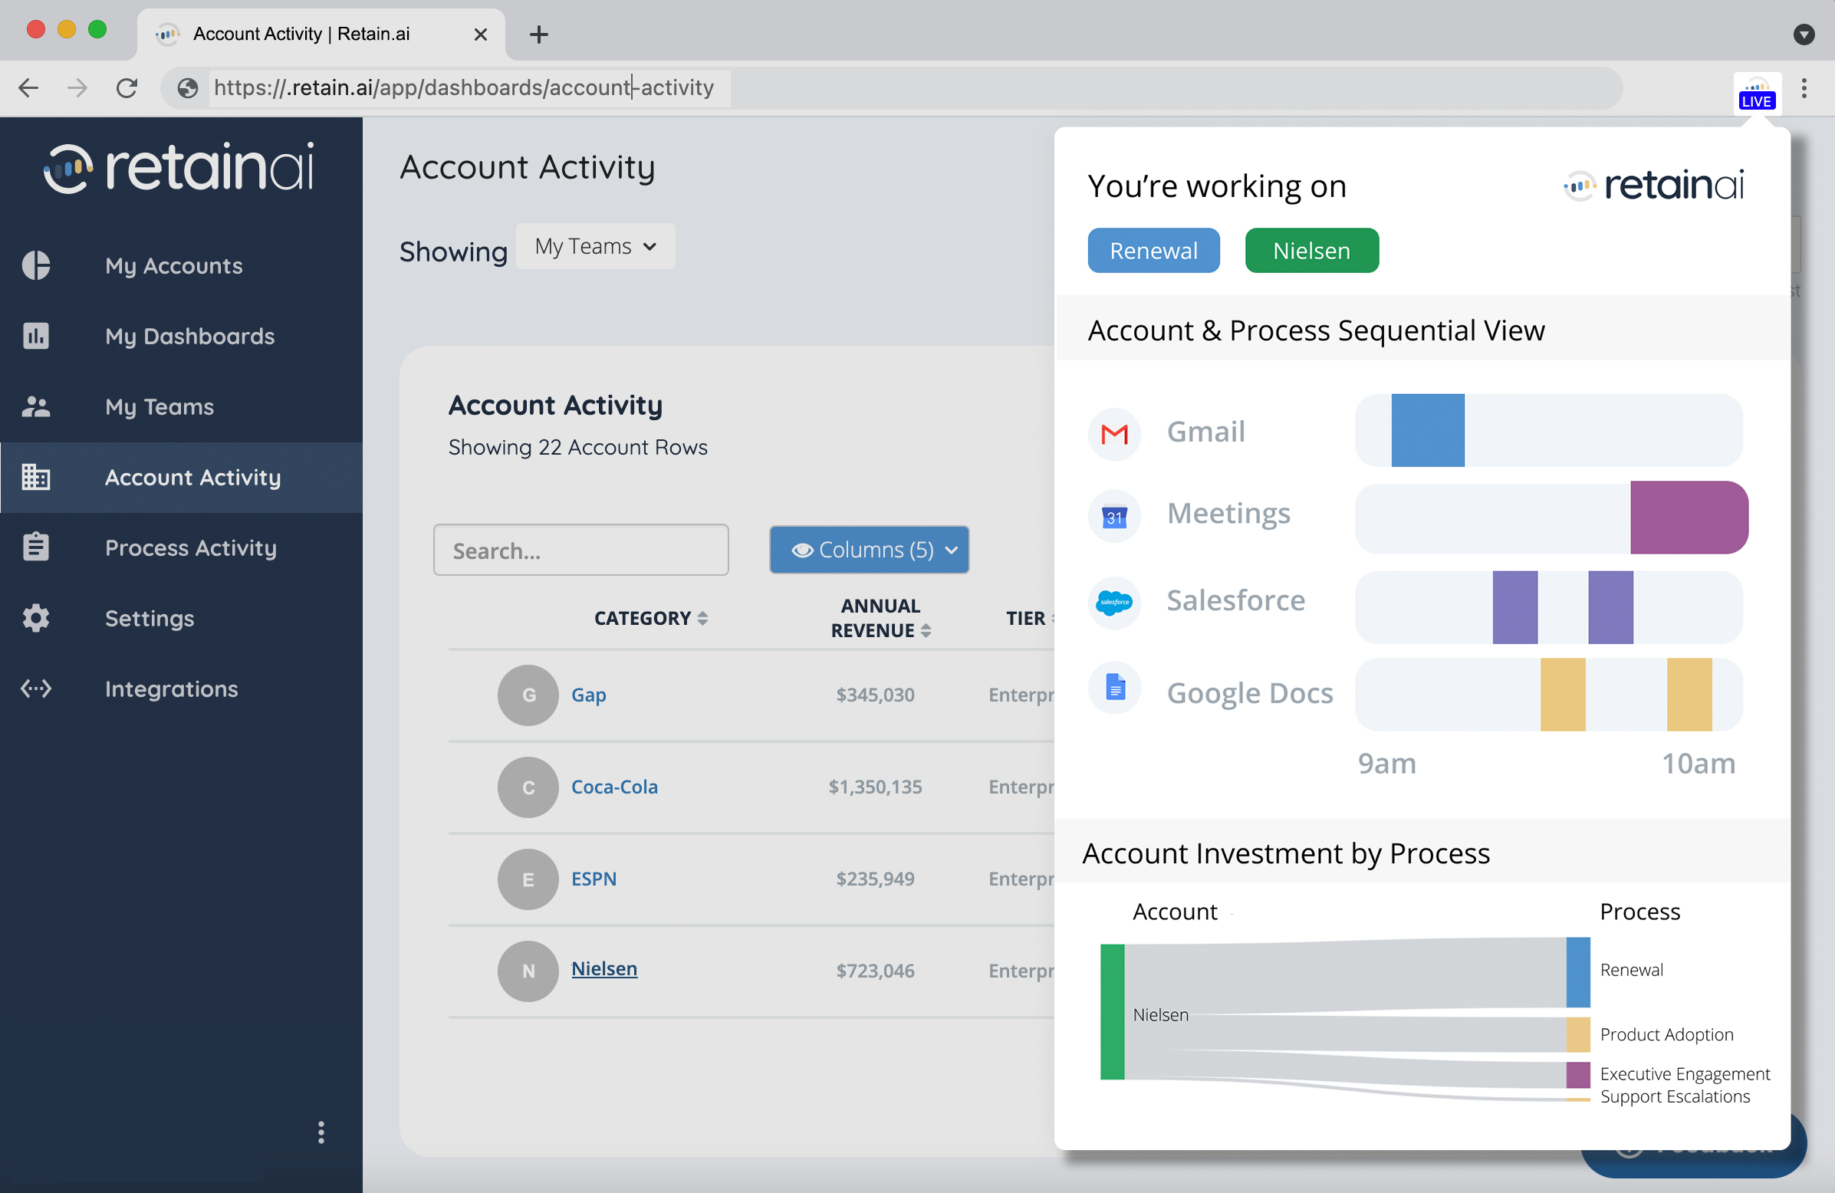Click the ESPN avatar circle
This screenshot has width=1835, height=1193.
528,879
